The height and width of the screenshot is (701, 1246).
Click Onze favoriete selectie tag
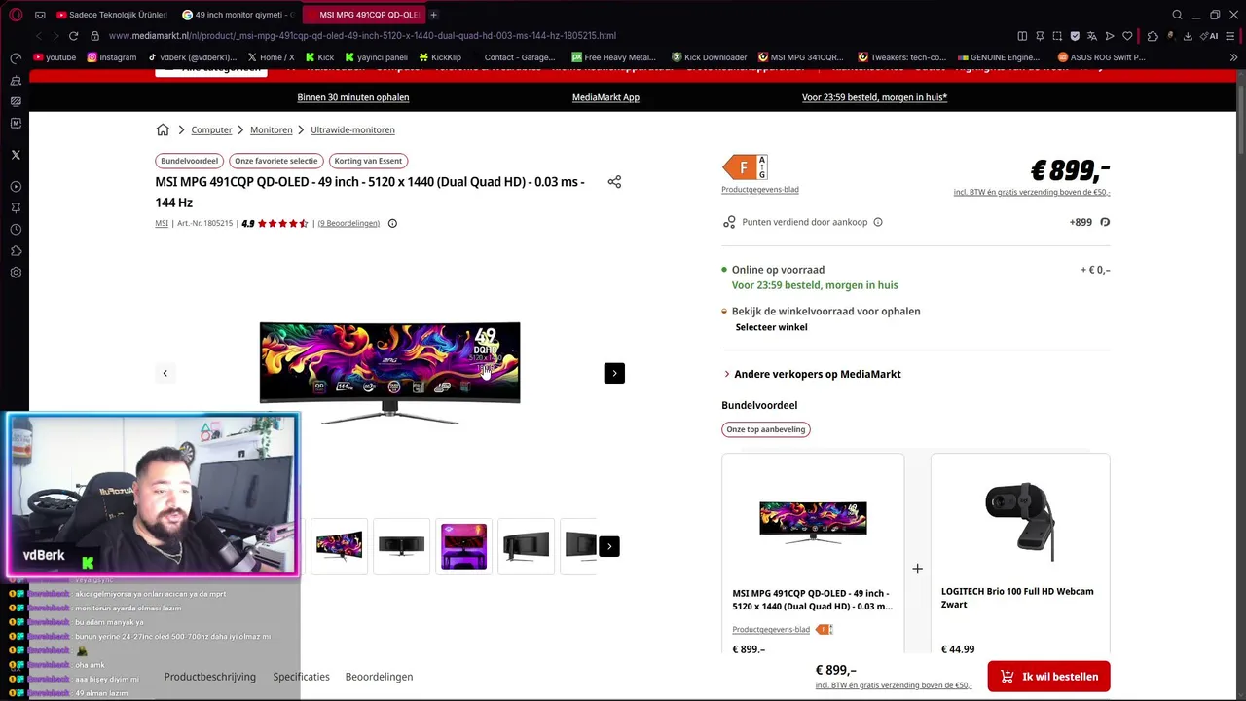pos(275,161)
